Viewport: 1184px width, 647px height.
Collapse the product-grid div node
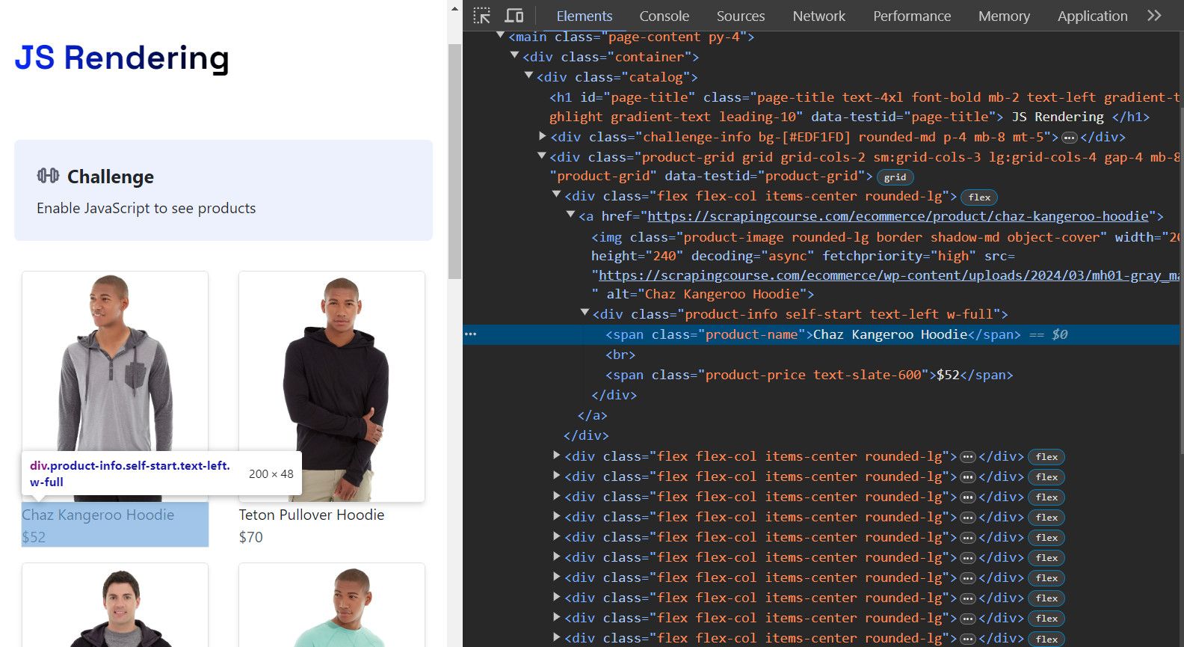[542, 156]
